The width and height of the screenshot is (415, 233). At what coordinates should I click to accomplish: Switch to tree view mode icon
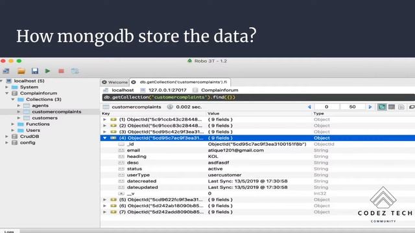[382, 107]
